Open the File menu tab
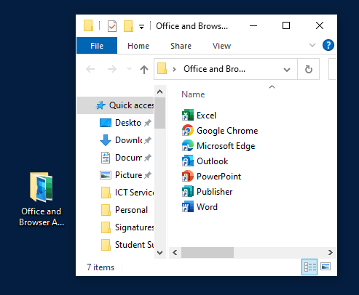The image size is (359, 295). click(97, 46)
